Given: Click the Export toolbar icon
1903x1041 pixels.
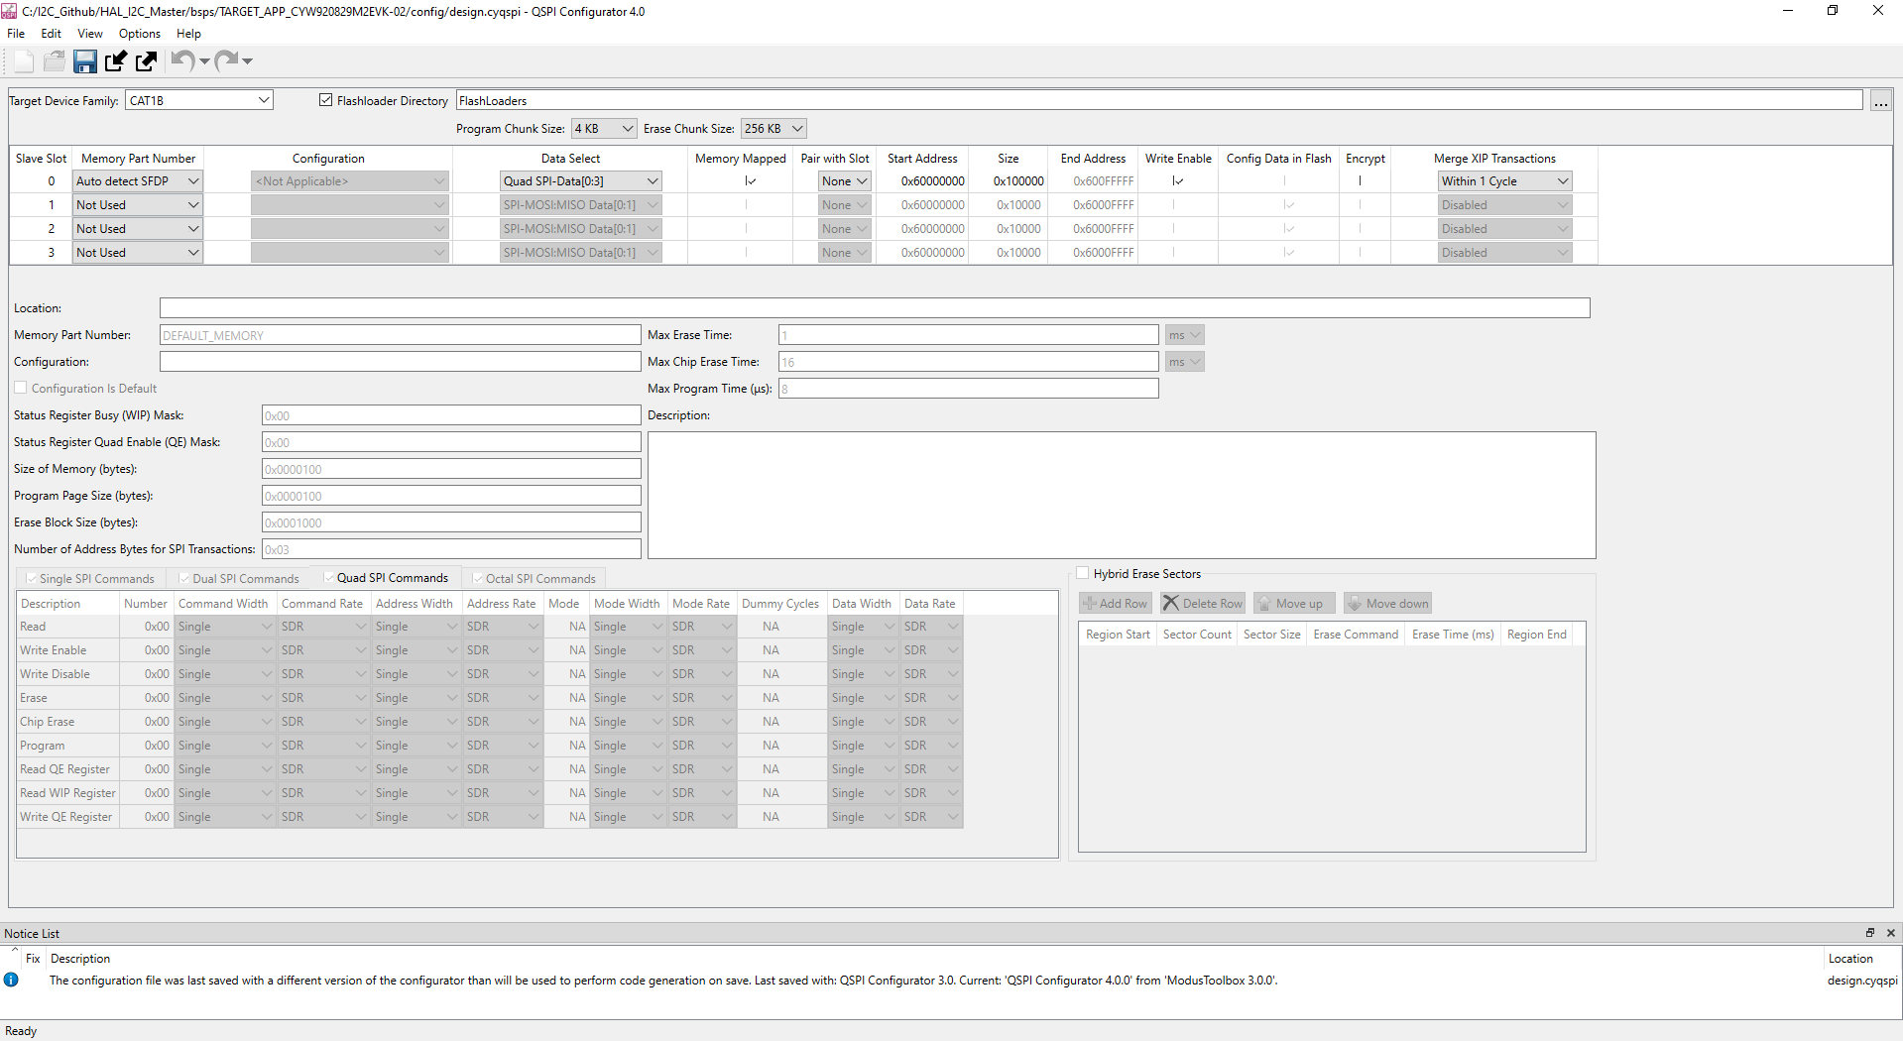Looking at the screenshot, I should 147,61.
